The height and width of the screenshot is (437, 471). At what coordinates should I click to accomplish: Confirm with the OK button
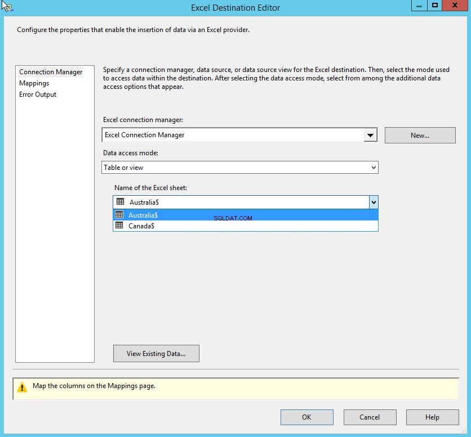(306, 417)
